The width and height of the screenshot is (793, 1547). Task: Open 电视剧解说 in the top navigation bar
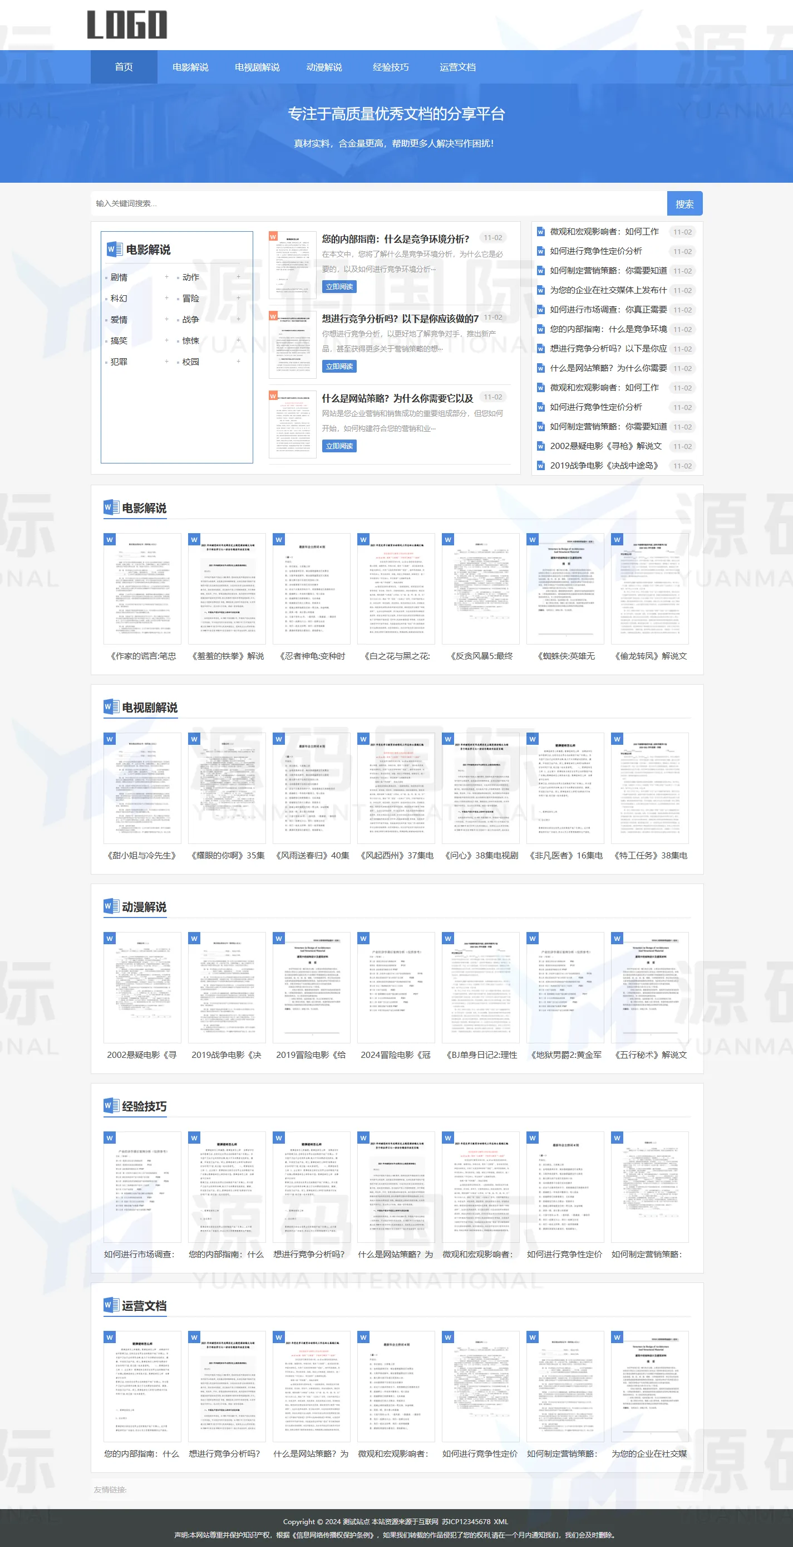(257, 67)
